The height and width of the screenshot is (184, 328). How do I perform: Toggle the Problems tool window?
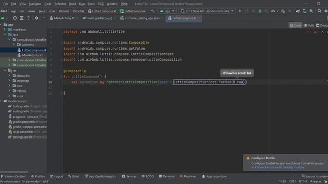[x=188, y=176]
